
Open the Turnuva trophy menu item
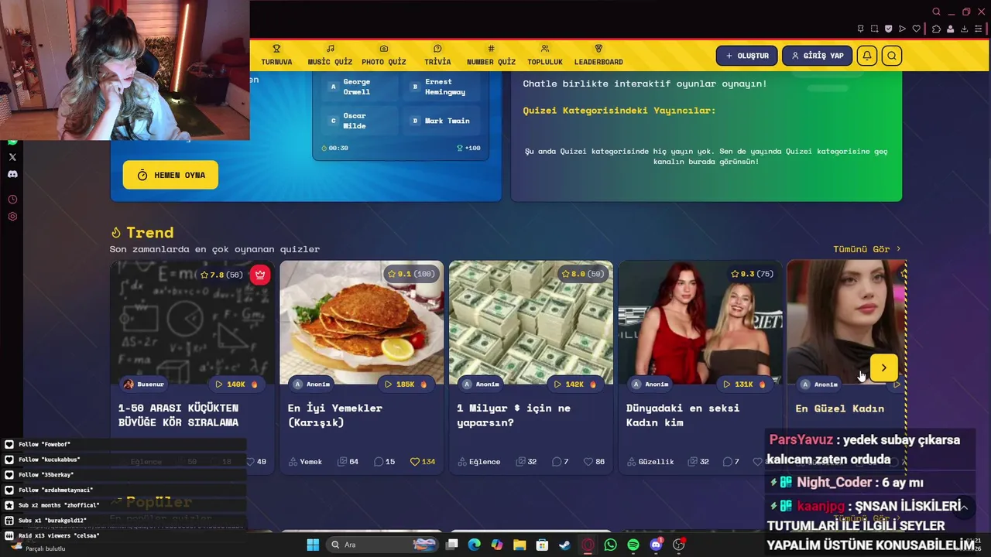[276, 55]
